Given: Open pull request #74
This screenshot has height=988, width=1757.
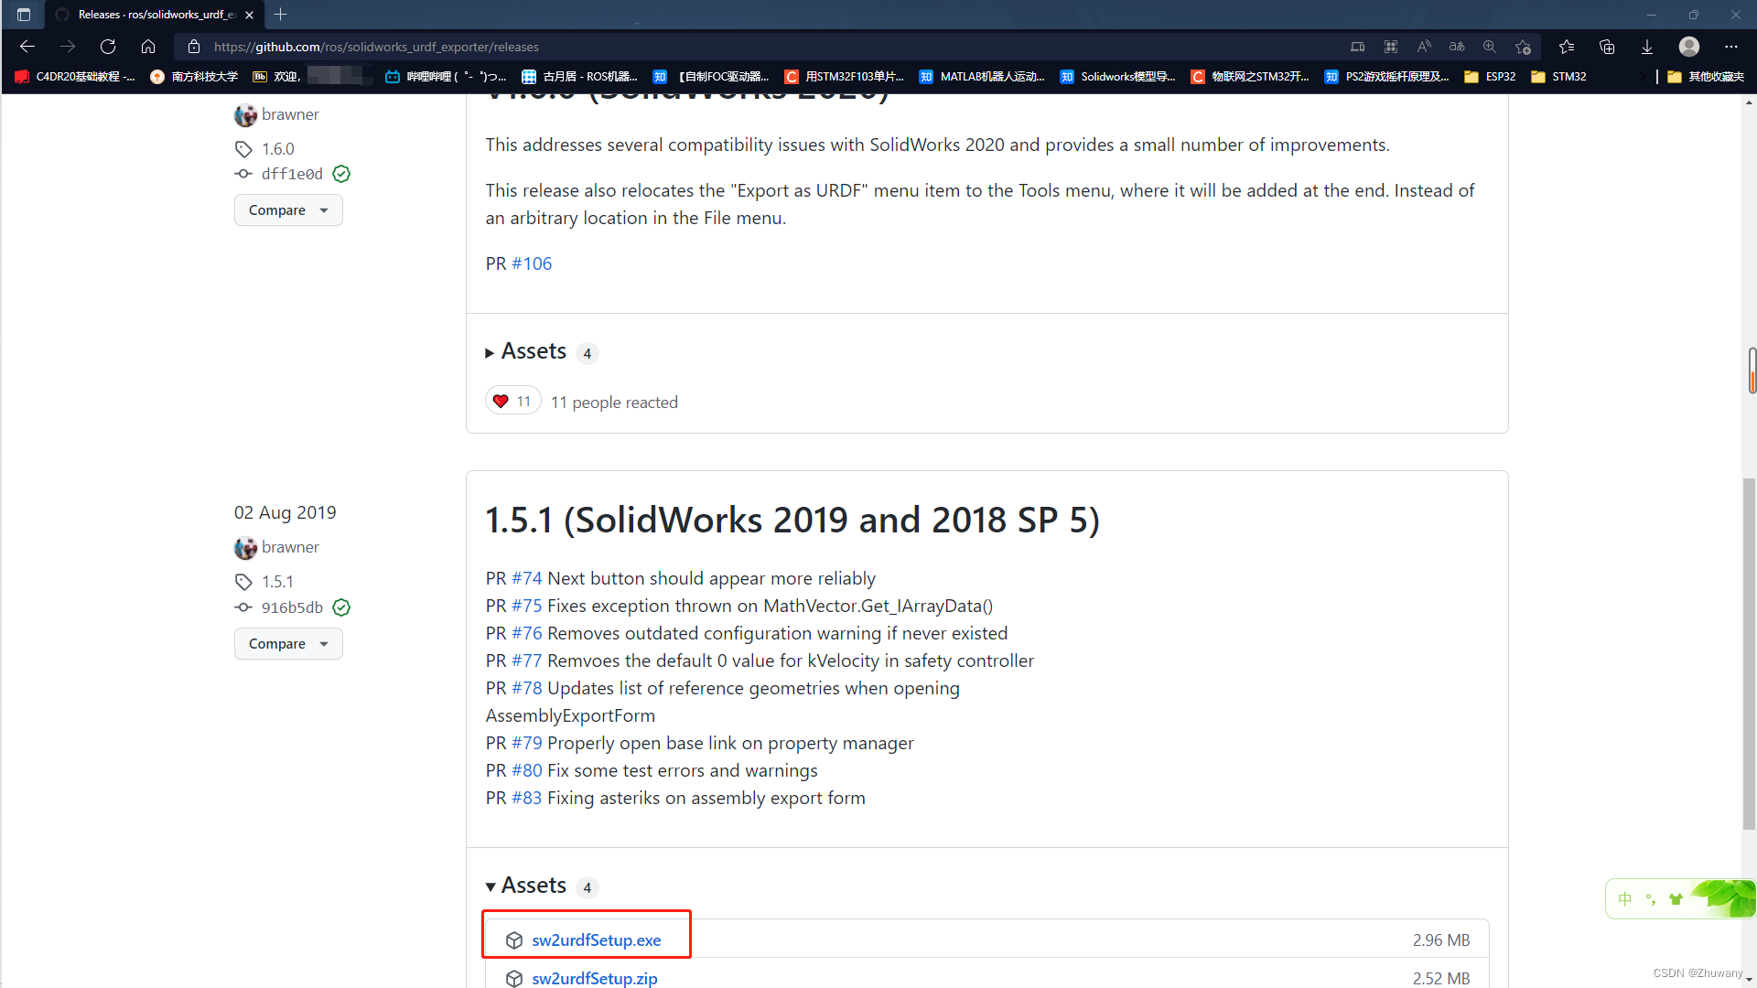Looking at the screenshot, I should 527,578.
